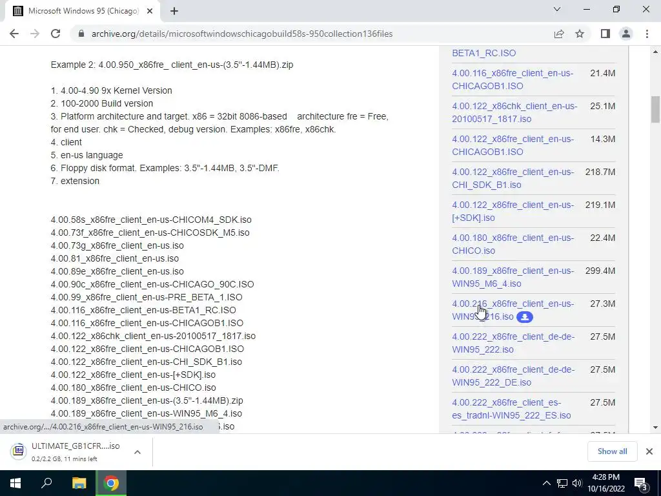Screen dimensions: 661x496
Task: Click the 218.7M file size
Action: pos(600,172)
